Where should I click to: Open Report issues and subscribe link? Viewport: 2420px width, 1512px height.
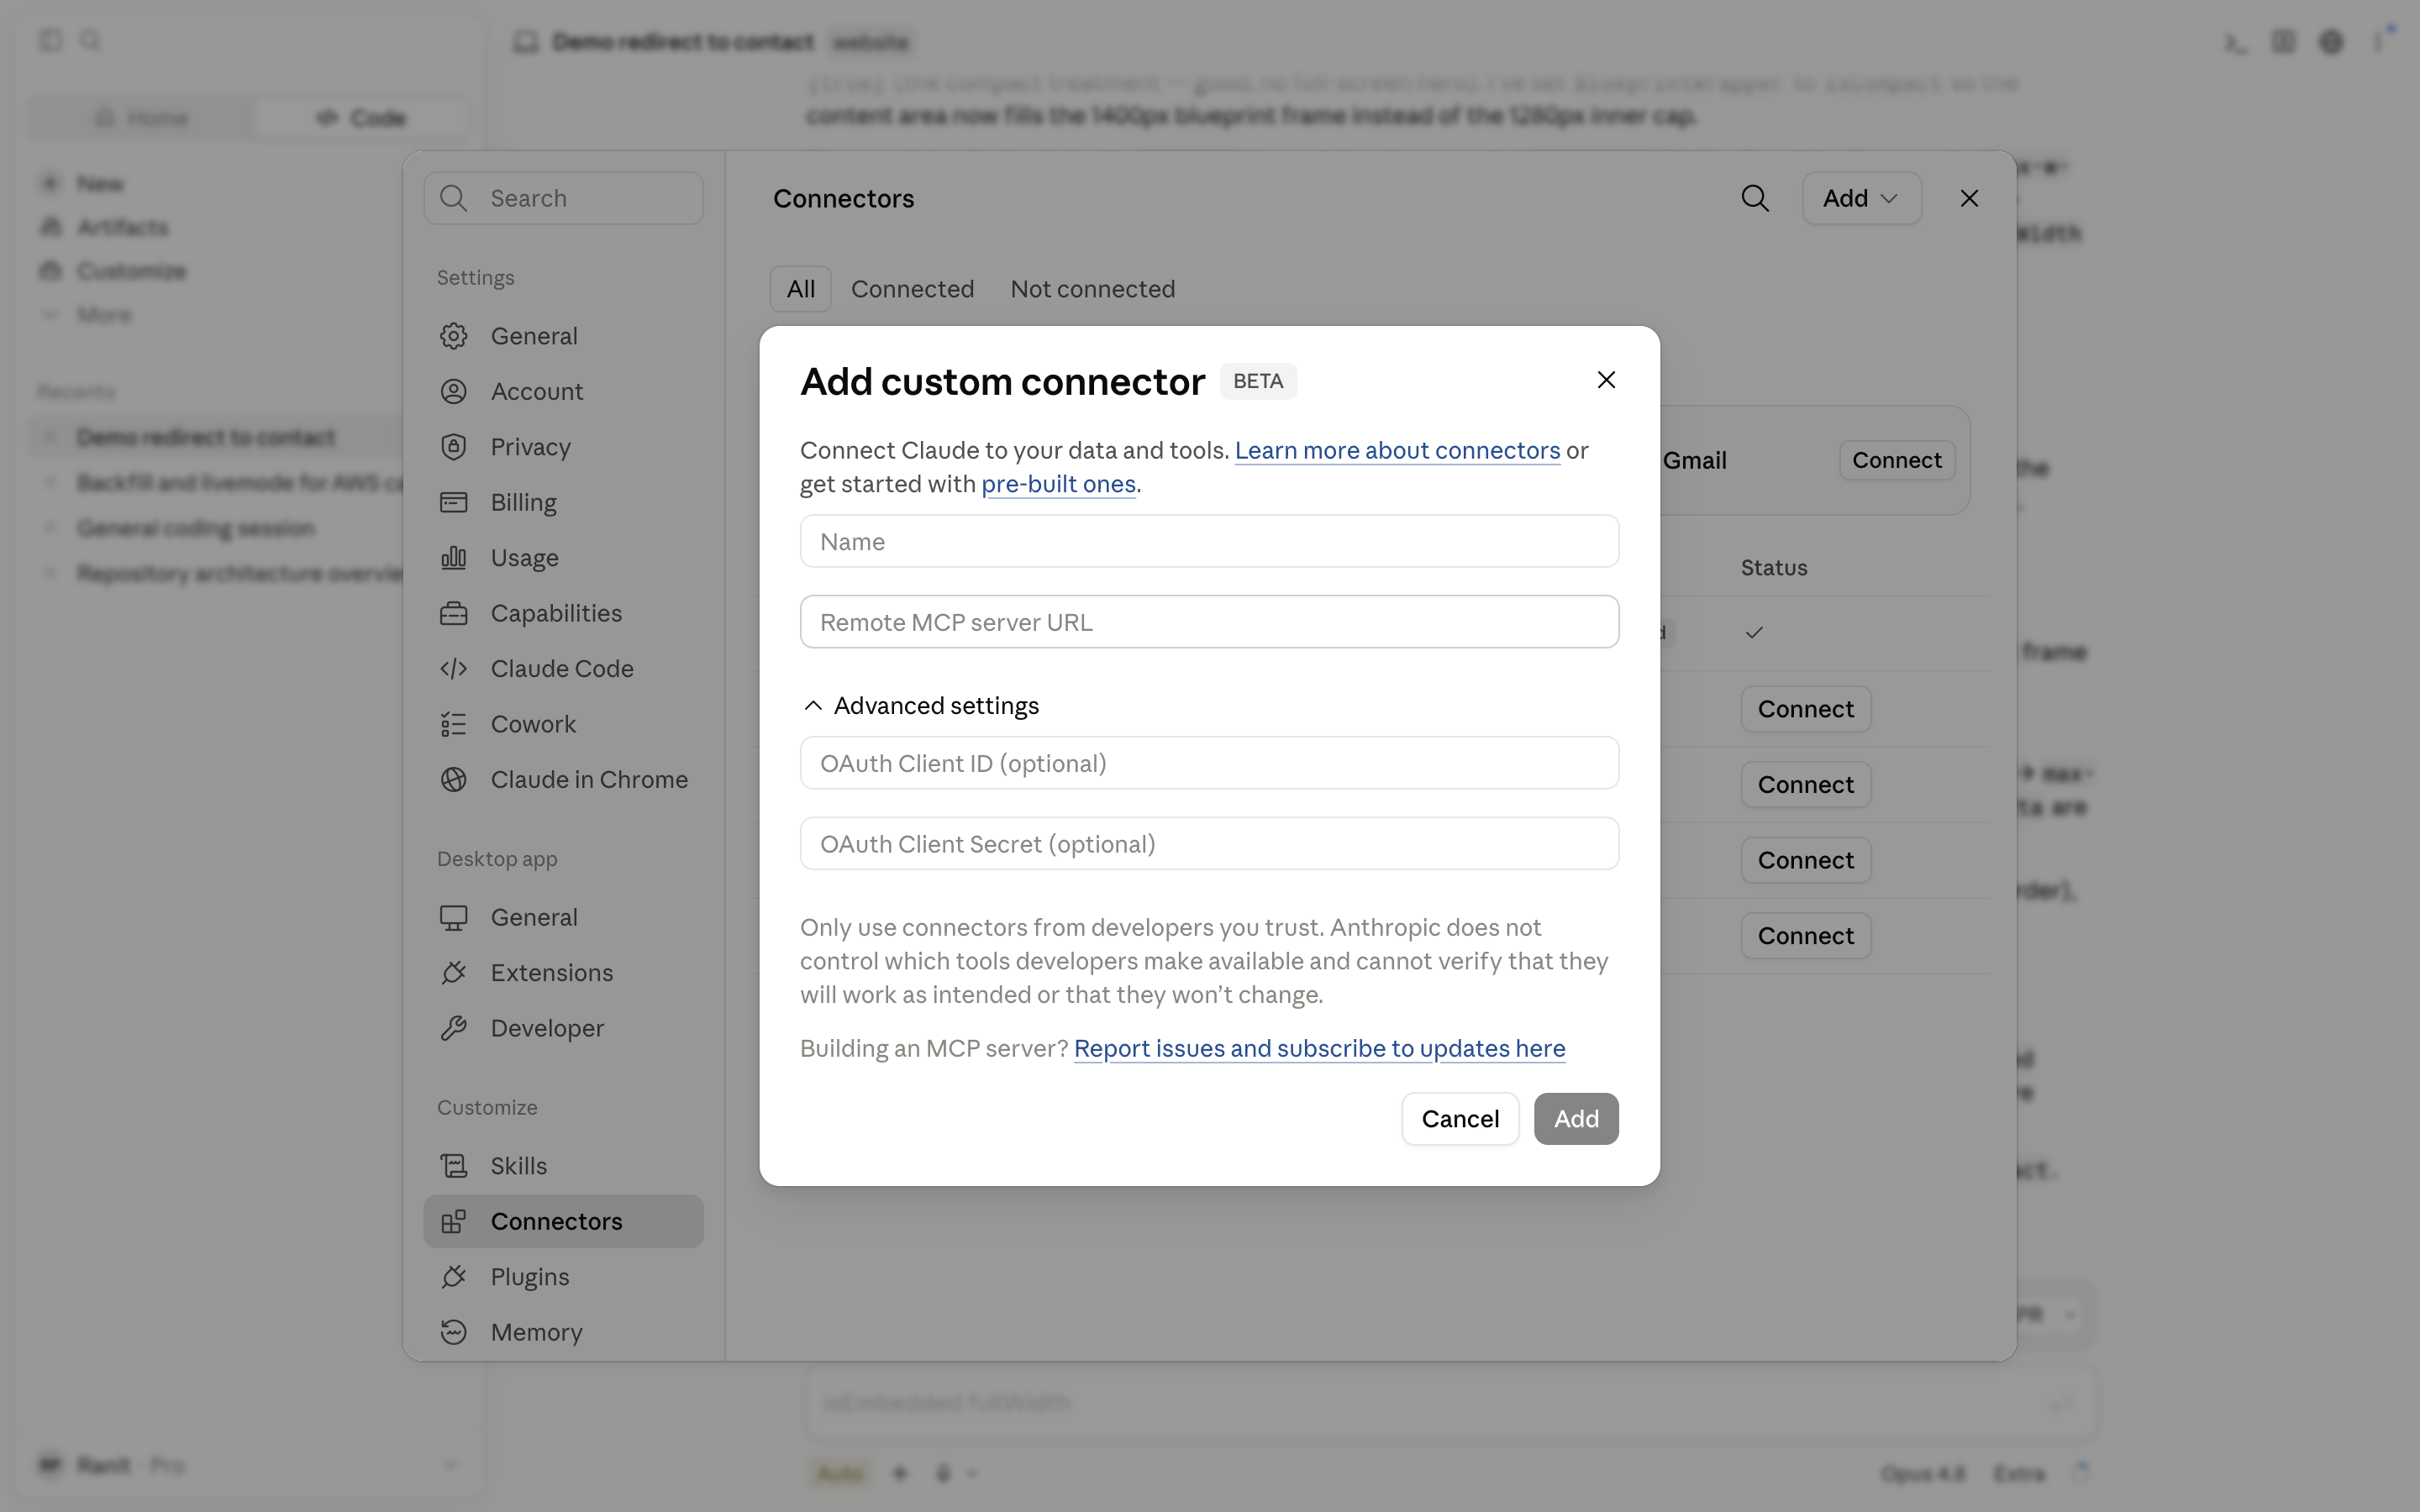click(x=1319, y=1048)
